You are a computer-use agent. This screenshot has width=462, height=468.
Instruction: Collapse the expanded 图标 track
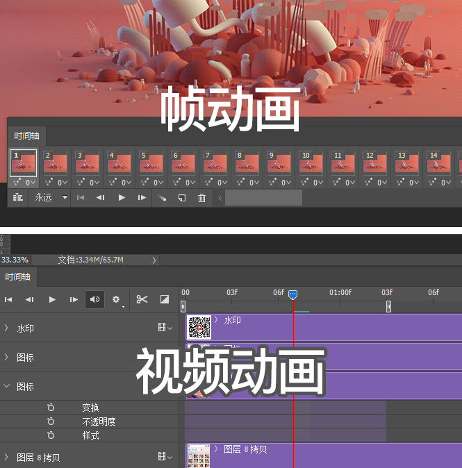pos(6,386)
